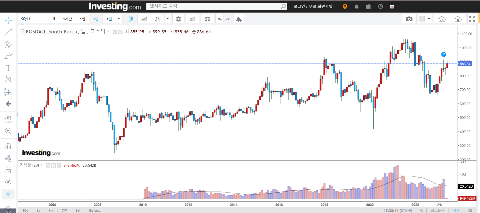The image size is (480, 213).
Task: Set time range to 1m
Action: [x=51, y=210]
